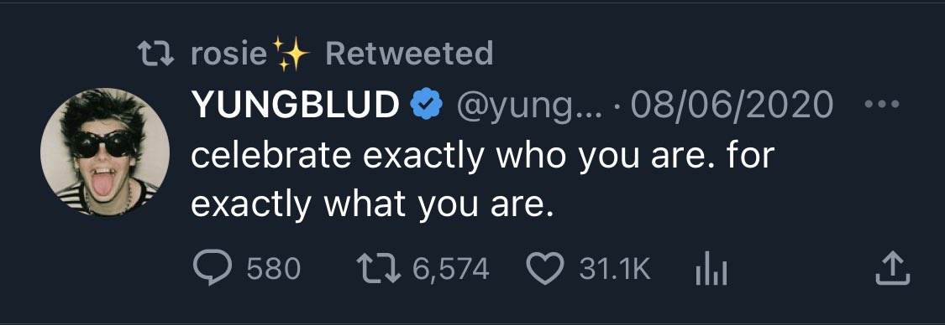Click the 6,574 retweets count
The width and height of the screenshot is (945, 325).
(450, 269)
